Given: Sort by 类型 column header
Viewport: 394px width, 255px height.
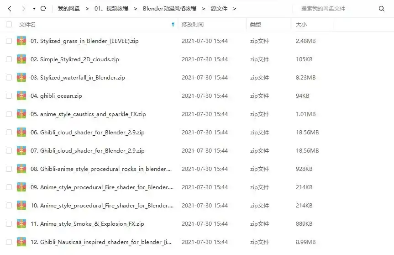Looking at the screenshot, I should (x=256, y=24).
